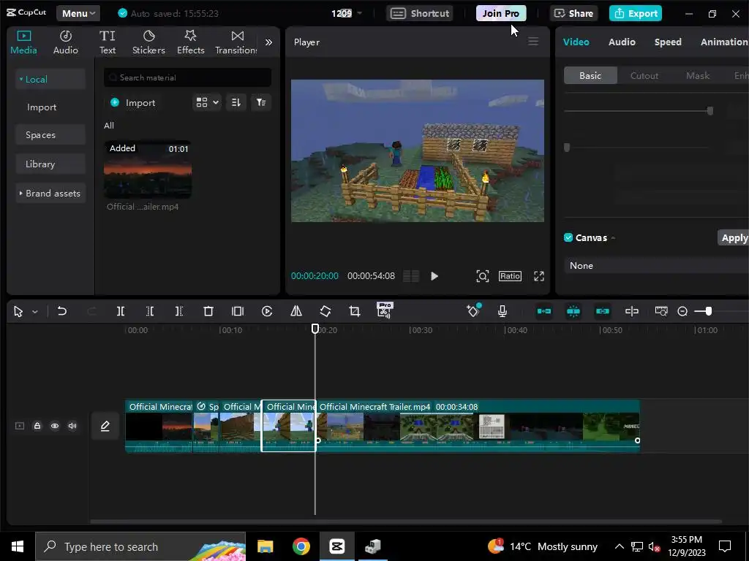Viewport: 749px width, 561px height.
Task: Open the Shortcut button
Action: click(421, 13)
